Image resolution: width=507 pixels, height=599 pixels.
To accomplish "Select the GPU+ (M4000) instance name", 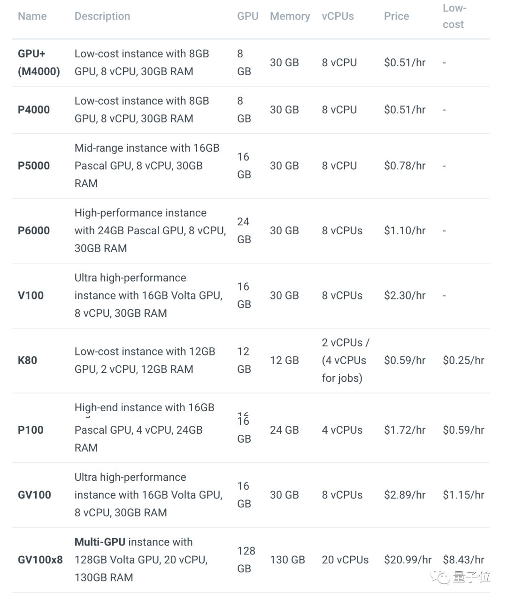I will click(39, 62).
